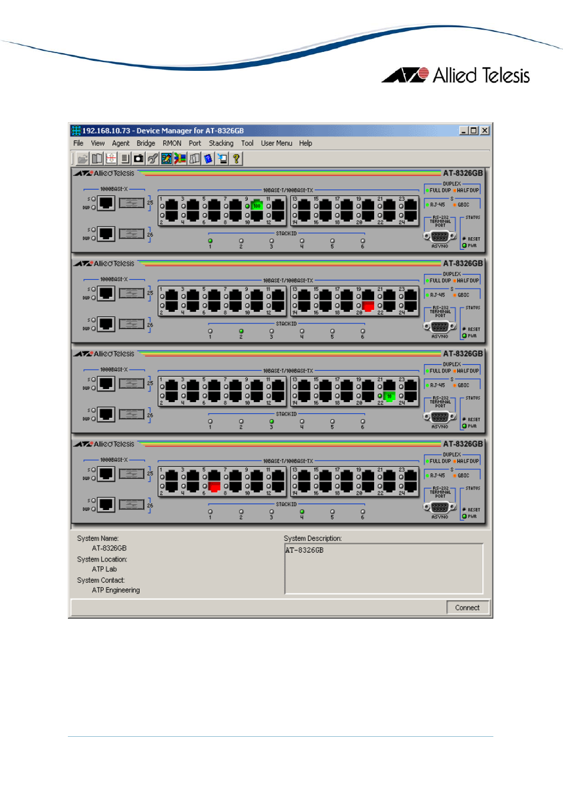The height and width of the screenshot is (797, 563).
Task: Minimize the Device Manager window
Action: click(x=464, y=130)
